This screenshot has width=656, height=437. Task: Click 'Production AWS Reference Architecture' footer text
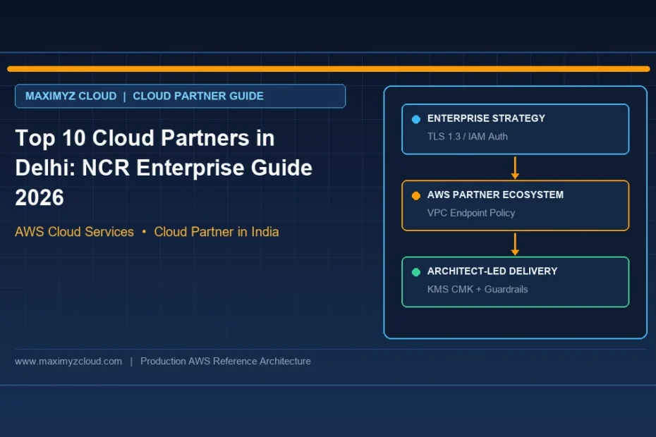(226, 362)
